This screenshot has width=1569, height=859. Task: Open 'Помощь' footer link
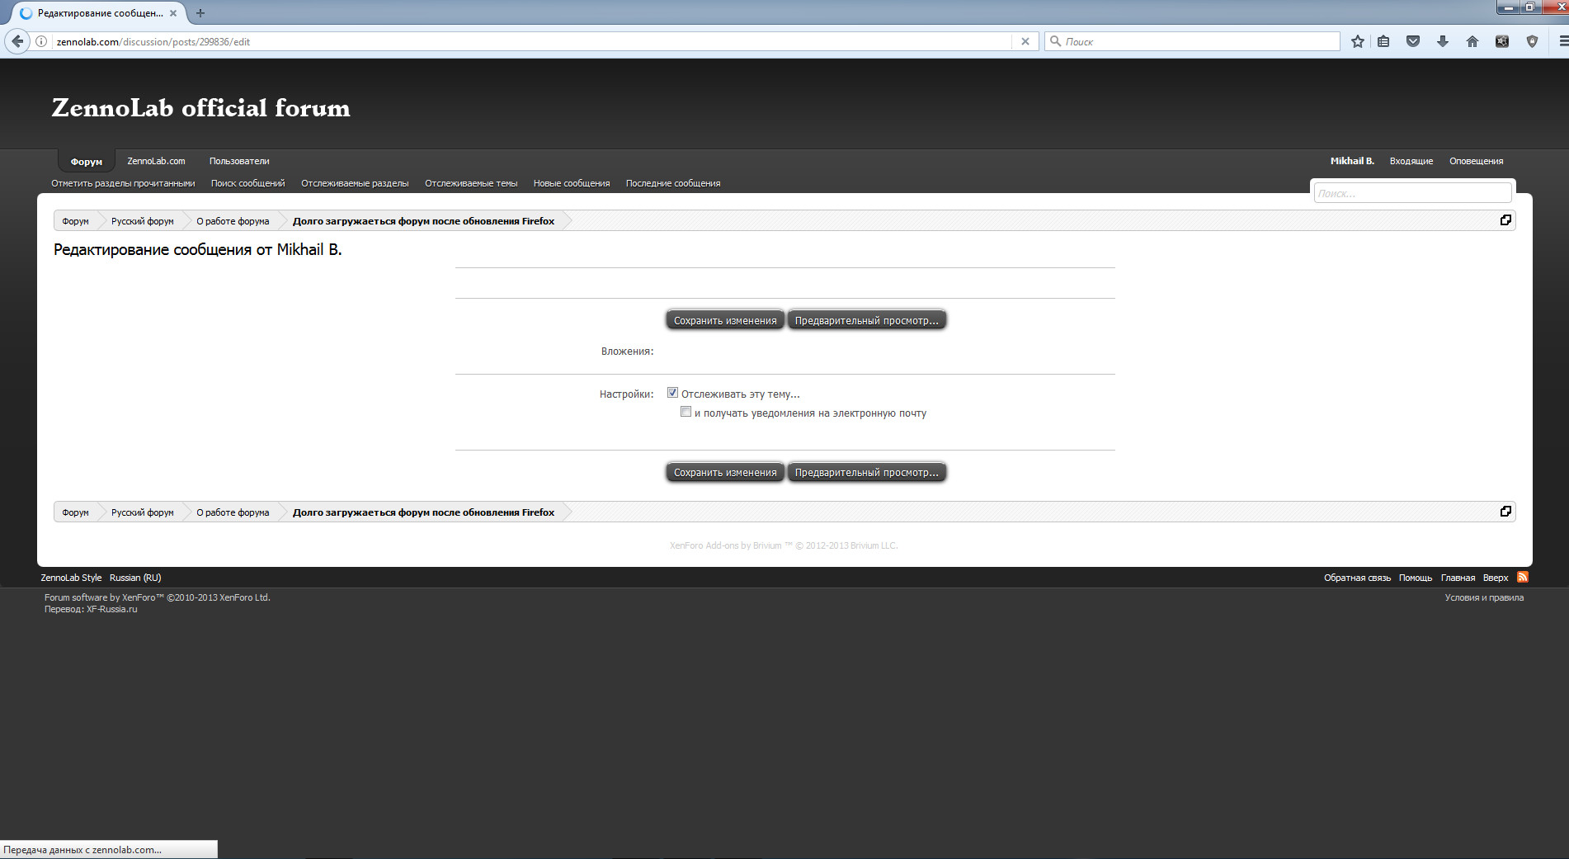pyautogui.click(x=1416, y=578)
